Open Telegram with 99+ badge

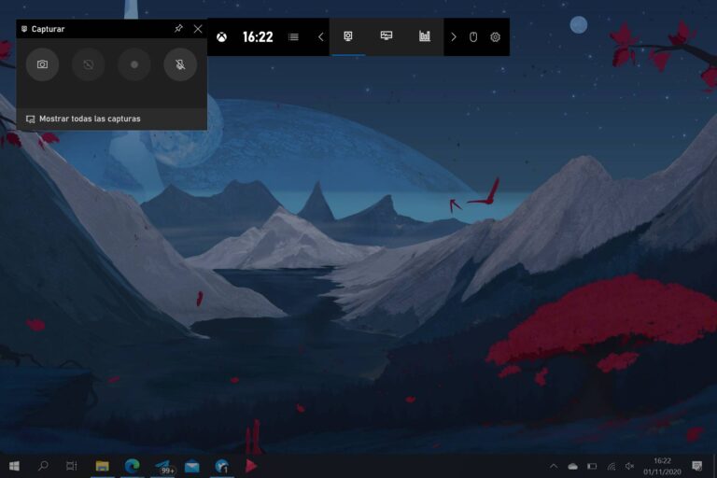click(x=163, y=467)
